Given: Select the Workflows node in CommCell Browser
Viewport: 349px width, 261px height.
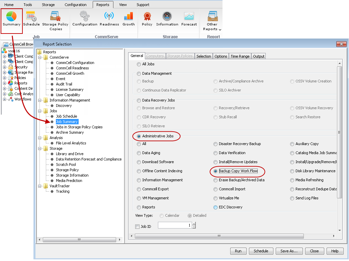Looking at the screenshot, I should [23, 99].
